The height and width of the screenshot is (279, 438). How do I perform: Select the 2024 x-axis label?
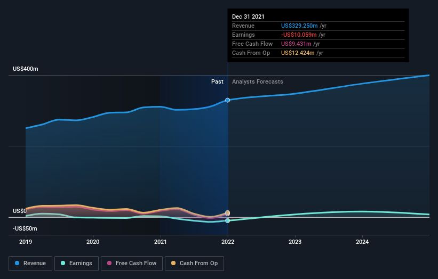point(362,242)
